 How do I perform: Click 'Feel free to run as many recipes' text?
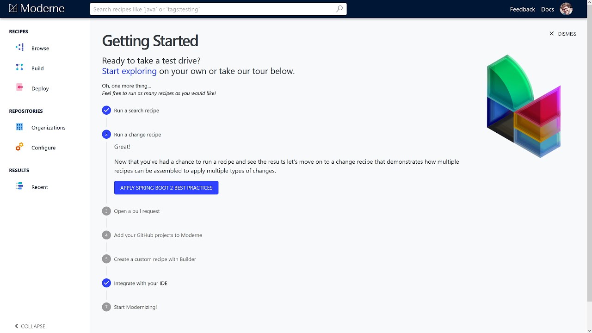(x=159, y=93)
